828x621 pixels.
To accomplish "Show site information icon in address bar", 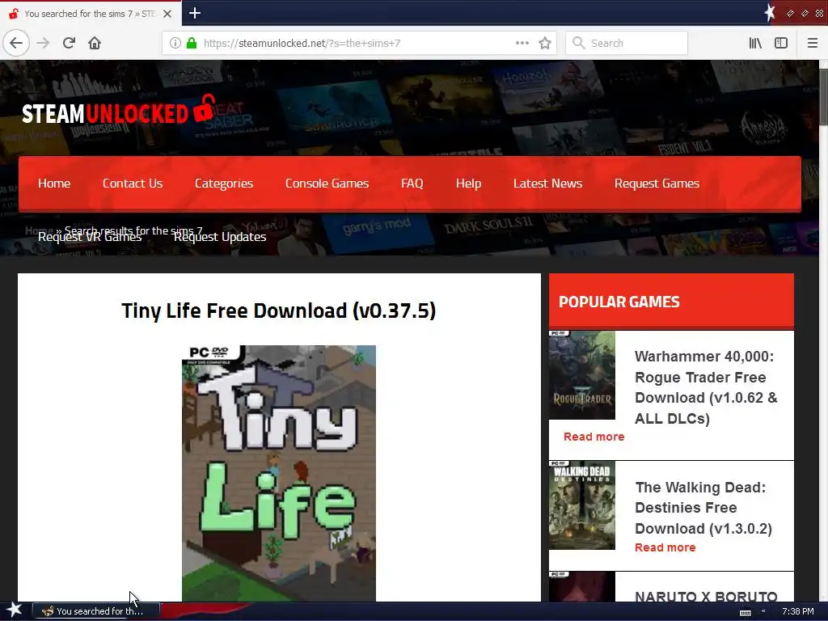I will pos(175,43).
